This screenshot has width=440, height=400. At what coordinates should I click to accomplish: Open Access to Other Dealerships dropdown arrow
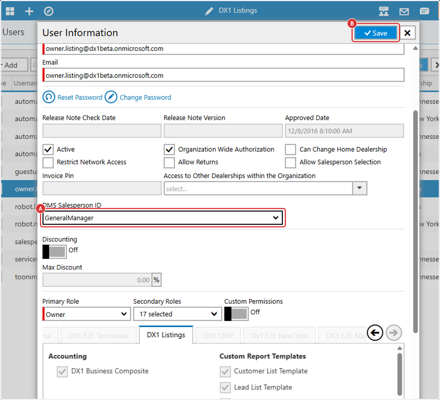pos(359,188)
